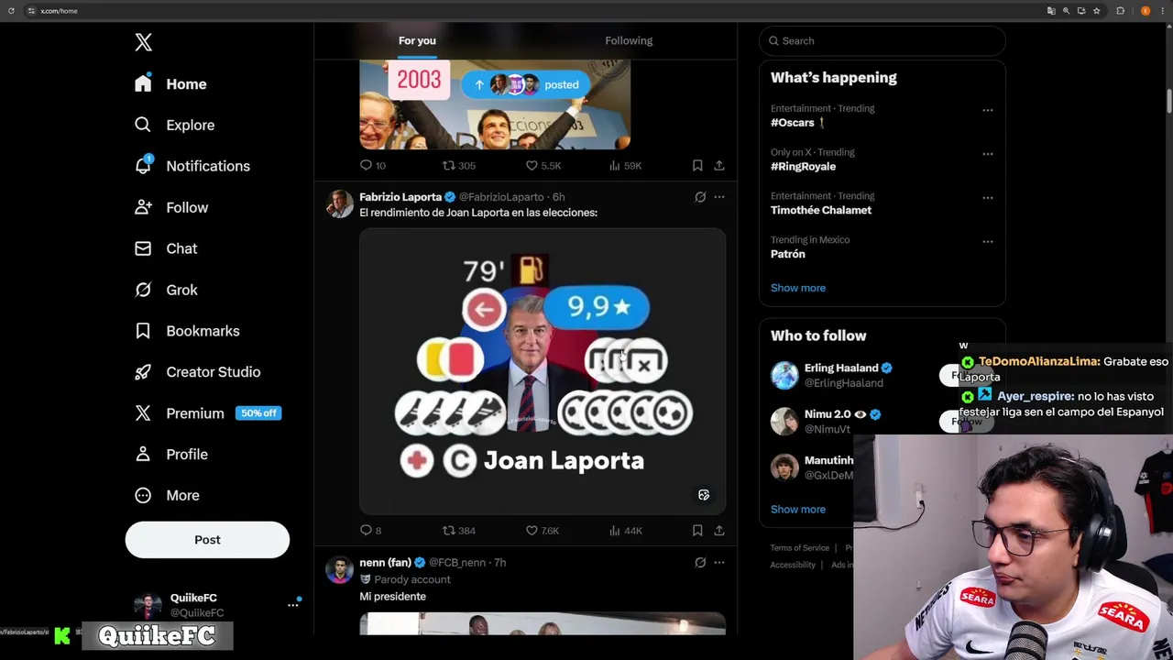Switch to the Following tab
1173x660 pixels.
click(629, 40)
